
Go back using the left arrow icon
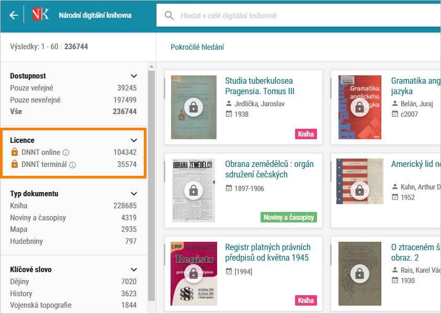(x=14, y=15)
